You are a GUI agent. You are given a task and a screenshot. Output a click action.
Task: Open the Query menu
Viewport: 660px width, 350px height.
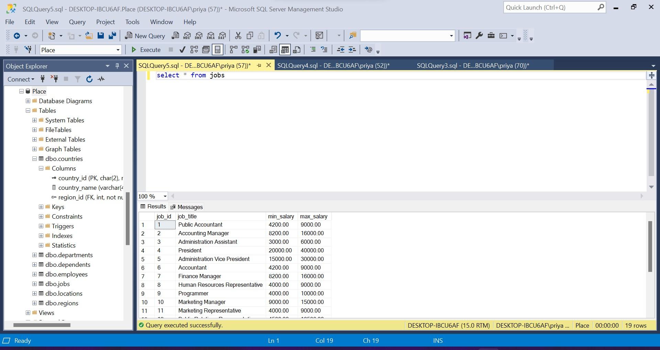pos(77,22)
